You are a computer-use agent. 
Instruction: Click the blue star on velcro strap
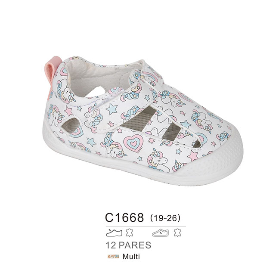(112, 109)
